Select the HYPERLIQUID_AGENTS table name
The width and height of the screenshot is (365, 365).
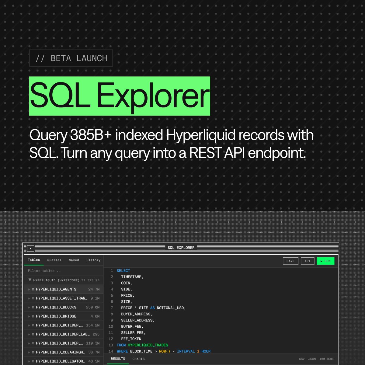tap(56, 289)
